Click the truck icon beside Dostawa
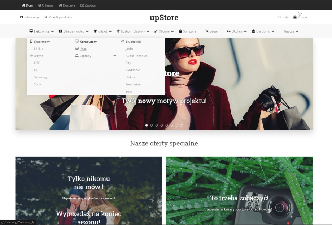Viewport: 332px width, 225px height. pyautogui.click(x=60, y=5)
